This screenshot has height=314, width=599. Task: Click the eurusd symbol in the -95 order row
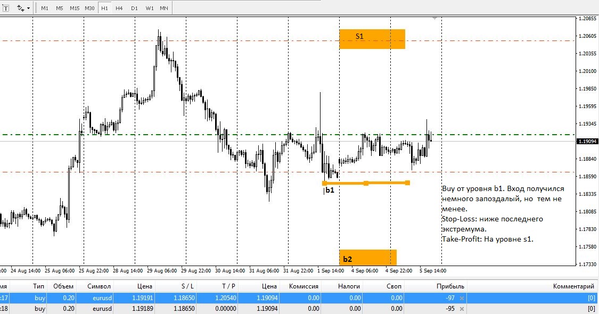102,309
